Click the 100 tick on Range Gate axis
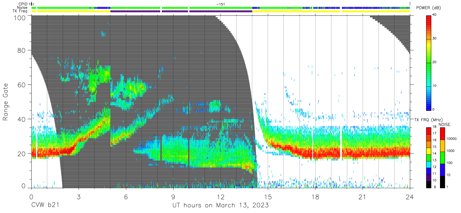 20,18
